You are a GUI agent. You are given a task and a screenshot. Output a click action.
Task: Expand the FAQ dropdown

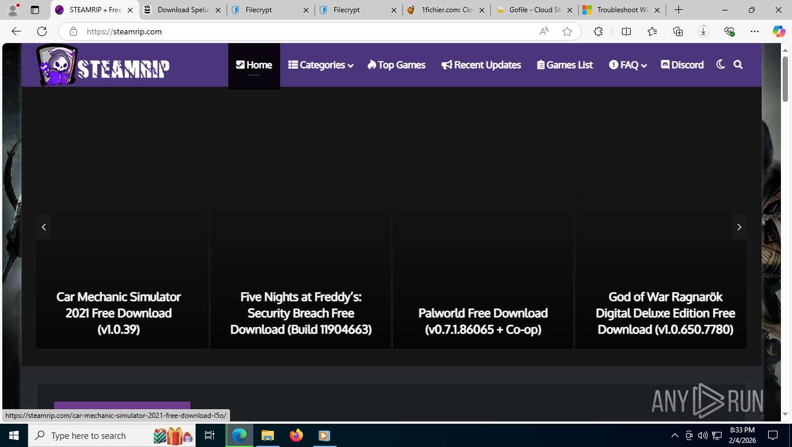pyautogui.click(x=628, y=65)
